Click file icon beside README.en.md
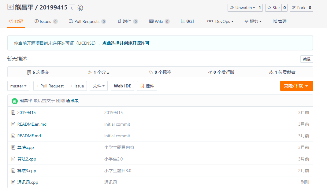 click(x=13, y=124)
